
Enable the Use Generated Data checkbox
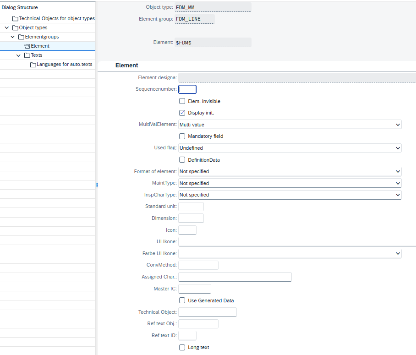point(182,300)
